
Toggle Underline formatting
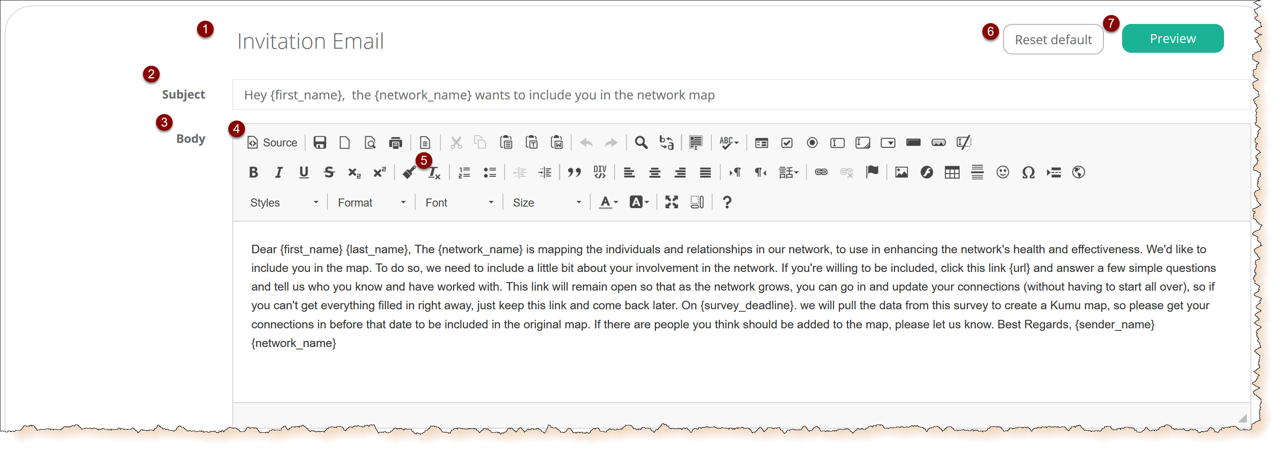point(304,172)
